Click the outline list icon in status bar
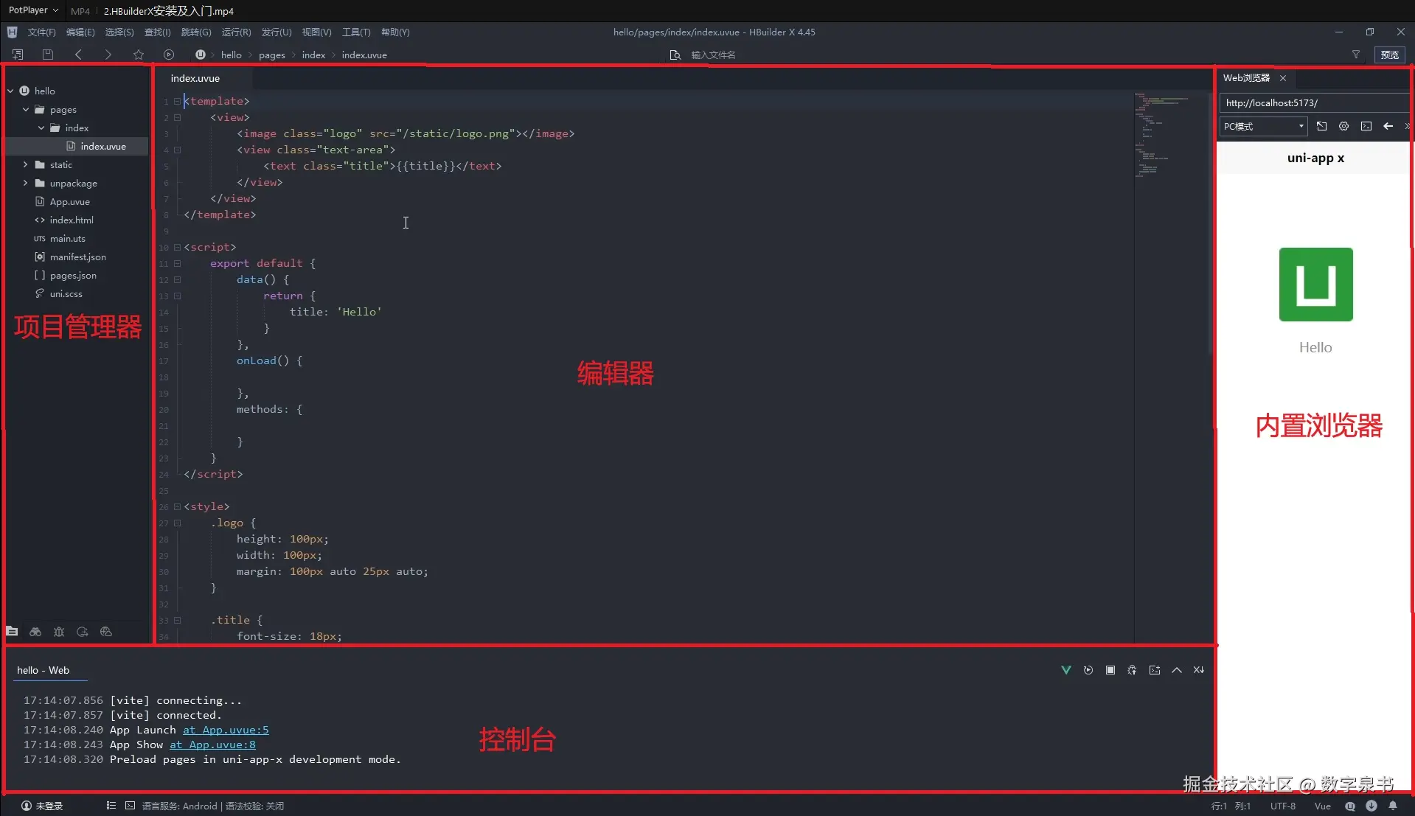Image resolution: width=1415 pixels, height=816 pixels. tap(111, 806)
